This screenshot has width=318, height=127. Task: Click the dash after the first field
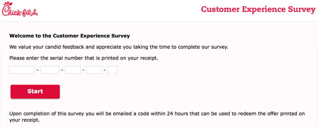[x=38, y=70]
